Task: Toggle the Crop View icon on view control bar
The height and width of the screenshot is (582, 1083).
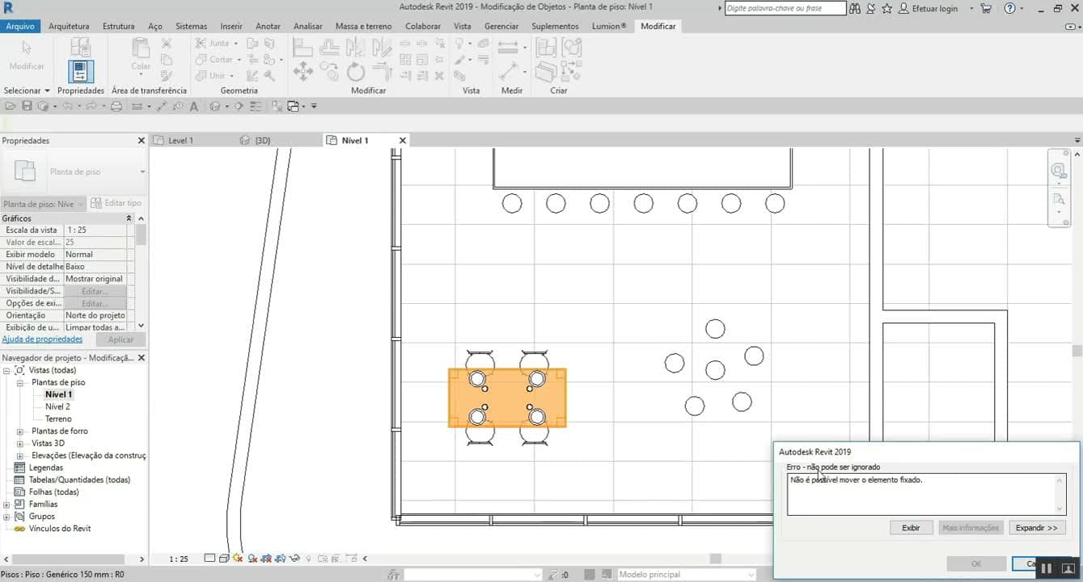Action: click(x=266, y=558)
